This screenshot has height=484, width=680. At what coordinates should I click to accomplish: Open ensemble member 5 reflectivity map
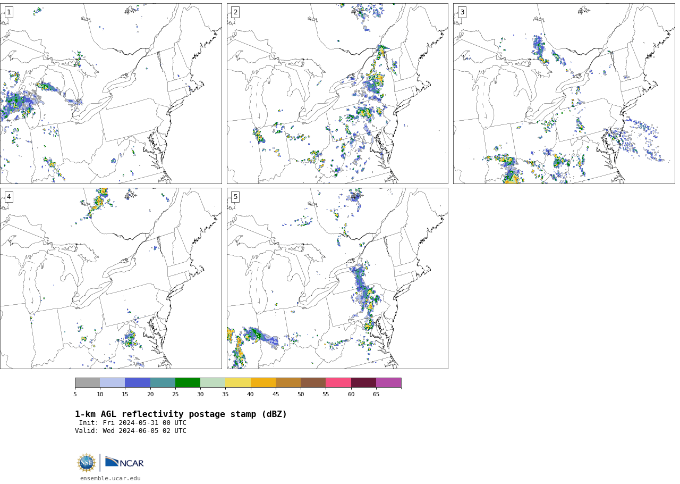(x=337, y=278)
